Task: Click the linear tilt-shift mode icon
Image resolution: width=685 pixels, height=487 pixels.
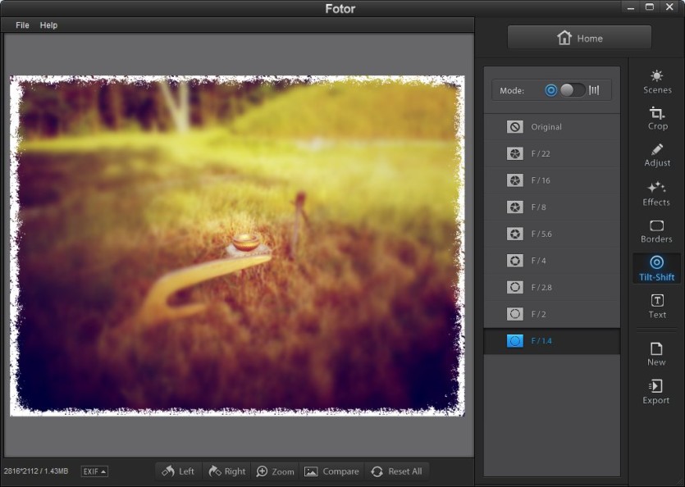Action: (x=594, y=90)
